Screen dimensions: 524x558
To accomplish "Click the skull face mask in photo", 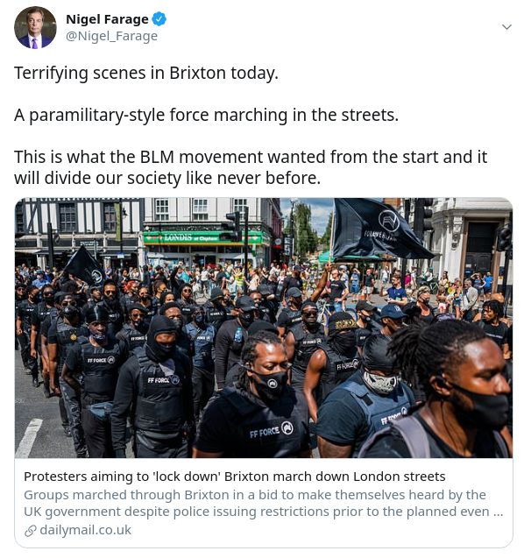I will click(x=380, y=382).
